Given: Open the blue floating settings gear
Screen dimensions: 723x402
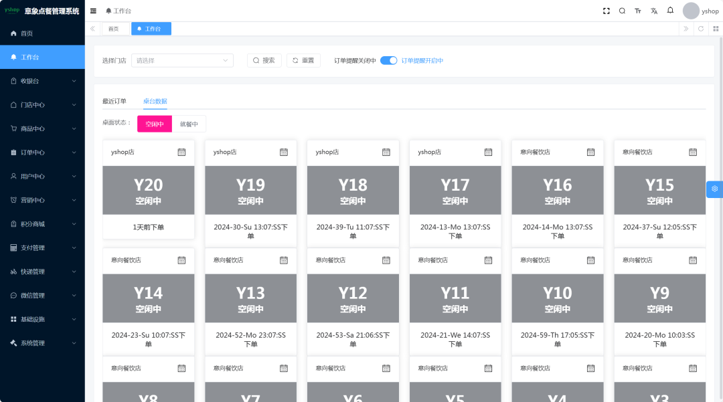Looking at the screenshot, I should (714, 189).
